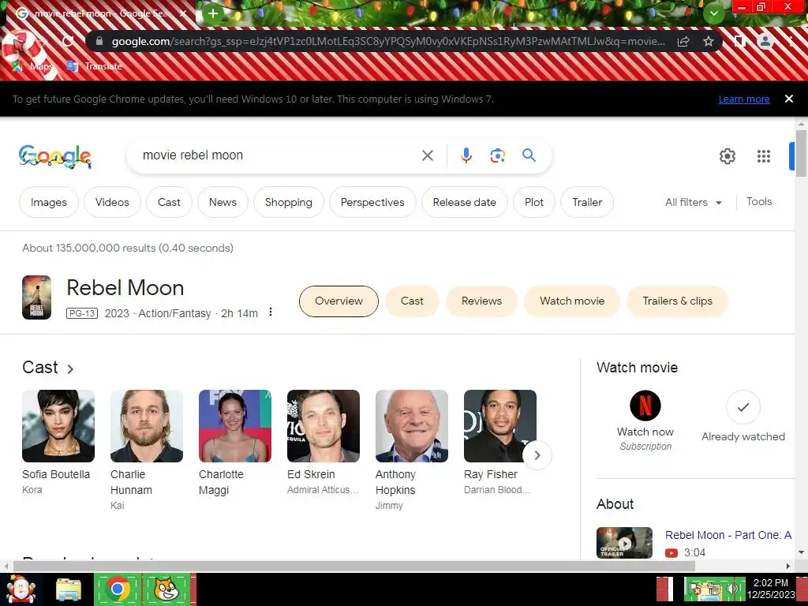Screen dimensions: 808x606
Task: Open File Explorer from the taskbar
Action: (x=69, y=590)
